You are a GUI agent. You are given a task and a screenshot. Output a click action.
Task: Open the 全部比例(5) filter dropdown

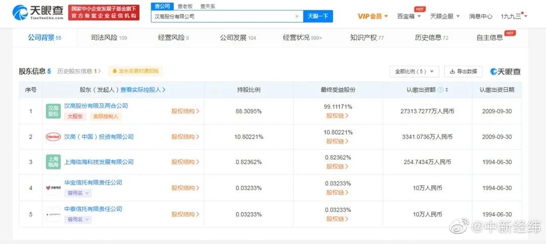point(415,72)
